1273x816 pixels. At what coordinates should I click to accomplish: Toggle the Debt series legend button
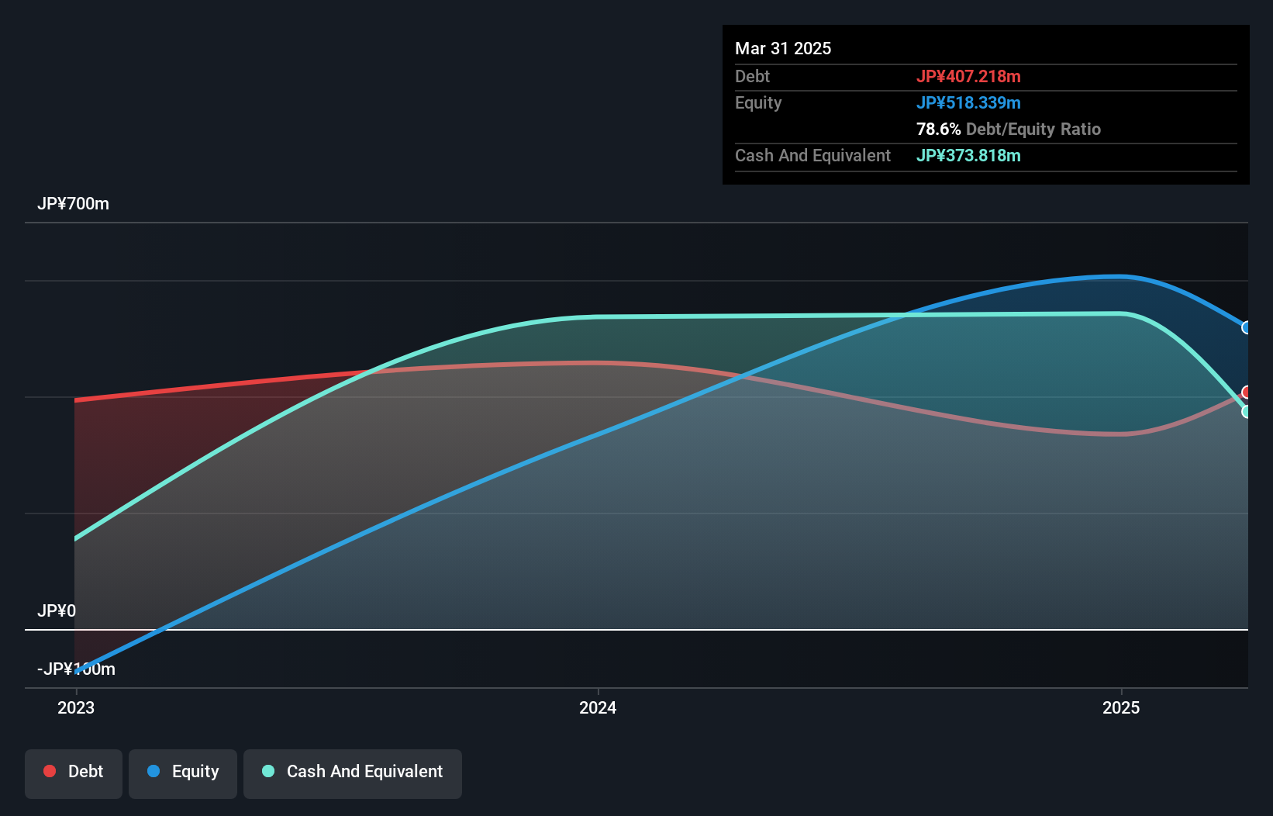point(73,773)
